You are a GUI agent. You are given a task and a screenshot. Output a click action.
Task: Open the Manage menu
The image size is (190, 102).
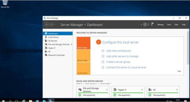point(160,25)
